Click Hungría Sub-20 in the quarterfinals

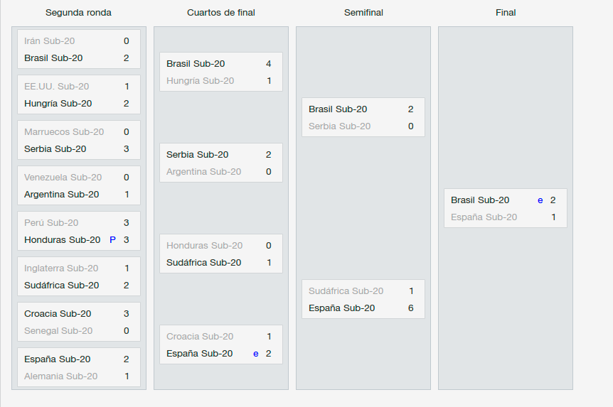pyautogui.click(x=200, y=81)
